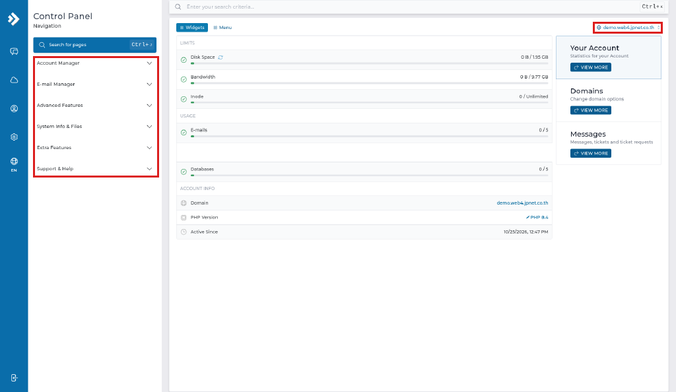The height and width of the screenshot is (392, 676).
Task: Click the Databases usage progress bar
Action: tap(370, 176)
